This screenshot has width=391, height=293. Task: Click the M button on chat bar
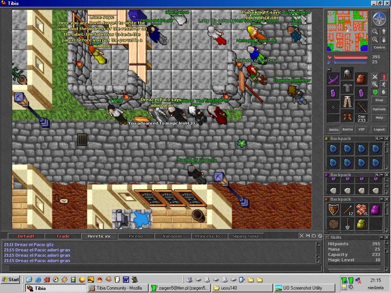pyautogui.click(x=308, y=236)
